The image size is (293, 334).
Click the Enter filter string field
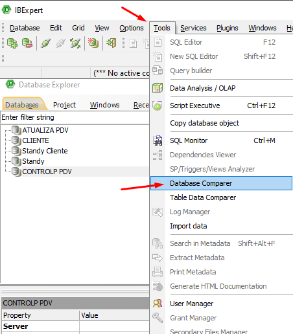tap(75, 117)
